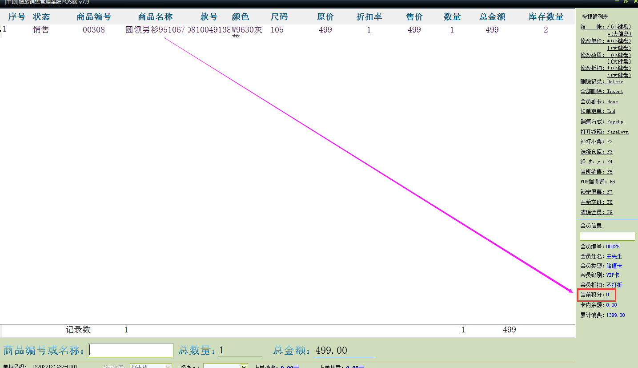This screenshot has width=638, height=368.
Task: Click the 修改数量 shortcut link
Action: coord(606,55)
